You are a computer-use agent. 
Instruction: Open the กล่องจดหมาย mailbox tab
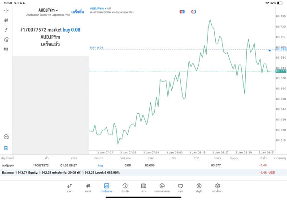pos(162,187)
